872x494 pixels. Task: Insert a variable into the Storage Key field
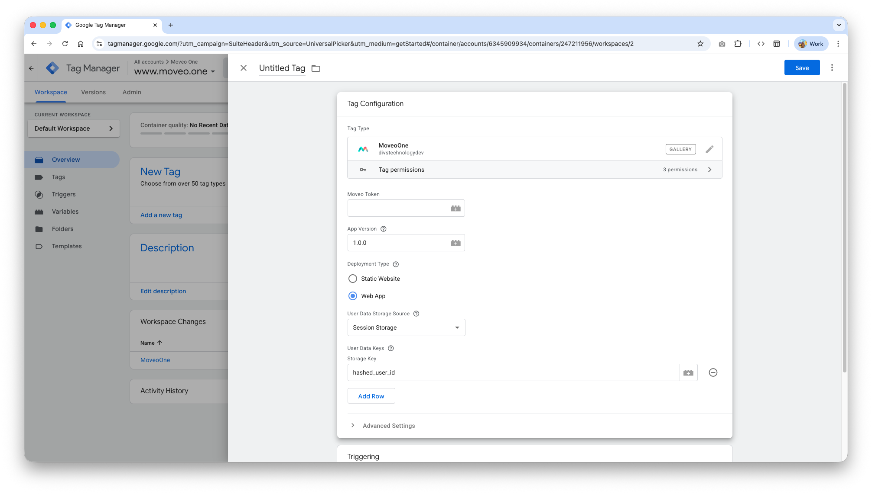pyautogui.click(x=688, y=372)
